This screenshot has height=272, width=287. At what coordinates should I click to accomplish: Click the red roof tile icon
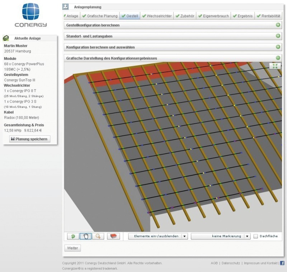point(113,236)
